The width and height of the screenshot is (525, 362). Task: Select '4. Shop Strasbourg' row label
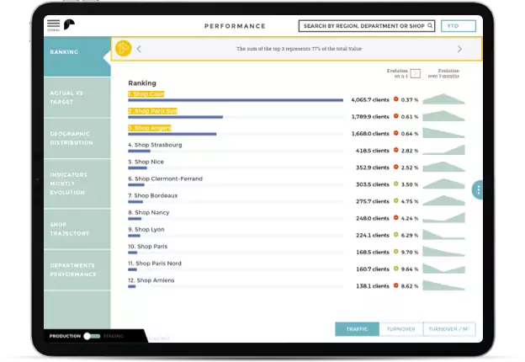point(155,145)
